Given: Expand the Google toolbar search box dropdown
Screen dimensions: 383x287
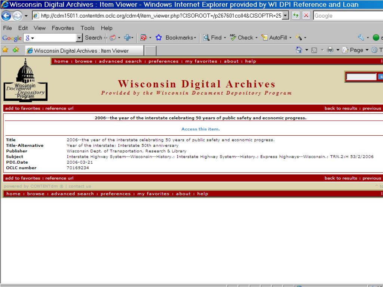Looking at the screenshot, I should (x=79, y=38).
